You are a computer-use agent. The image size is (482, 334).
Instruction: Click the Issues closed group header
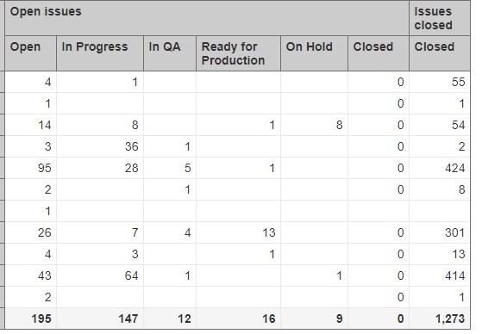(x=440, y=18)
